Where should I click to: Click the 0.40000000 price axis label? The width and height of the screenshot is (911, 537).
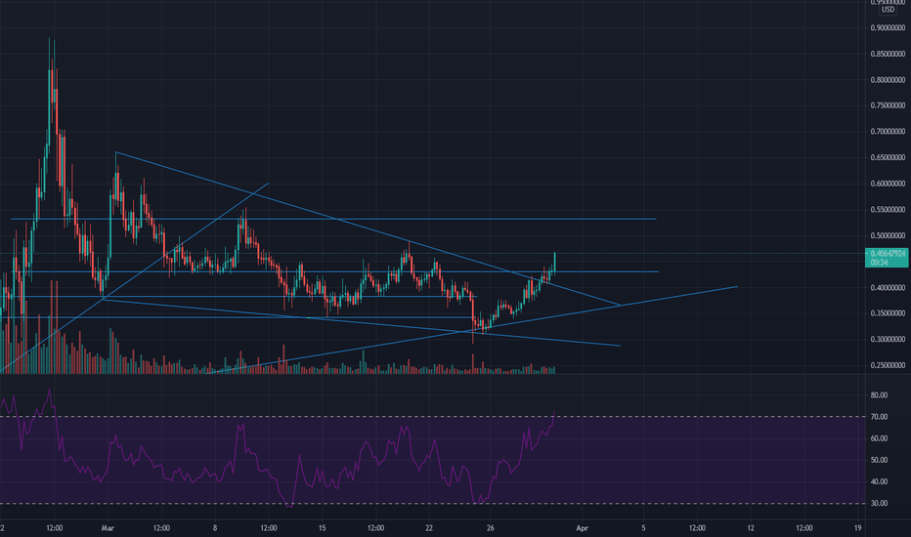[888, 287]
